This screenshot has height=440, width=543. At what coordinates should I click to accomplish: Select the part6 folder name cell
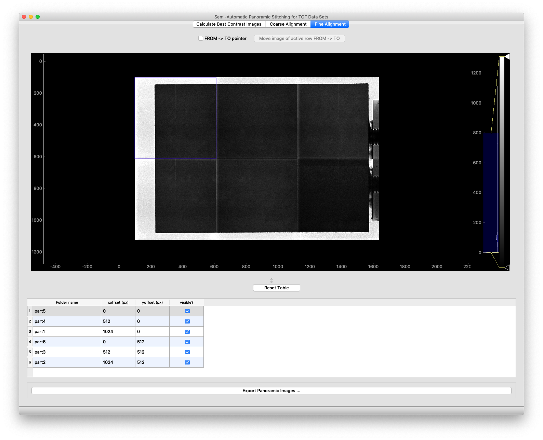67,342
